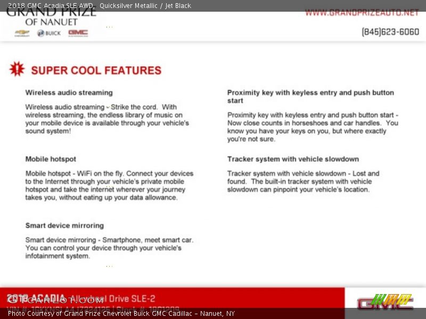The width and height of the screenshot is (426, 319).
Task: Click the Chevrolet logo in header
Action: pyautogui.click(x=22, y=33)
